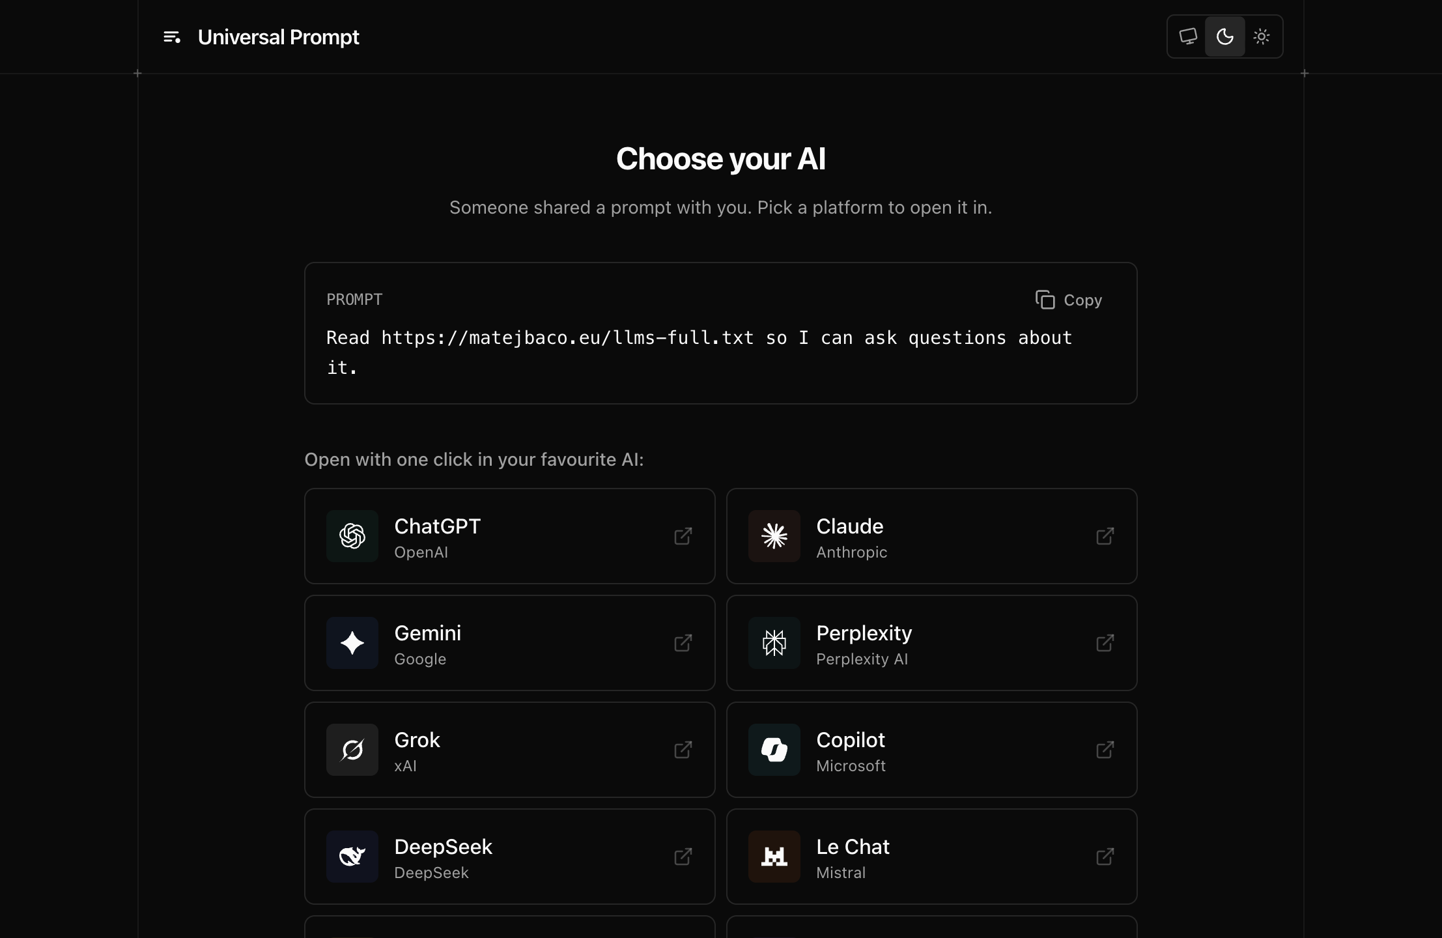The width and height of the screenshot is (1442, 938).
Task: Click the external link arrow on ChatGPT card
Action: 683,536
